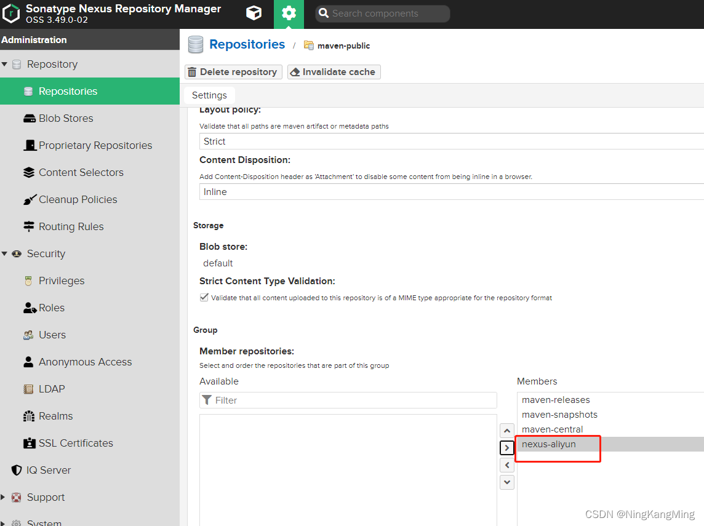Click the search magnifier icon

click(x=323, y=14)
